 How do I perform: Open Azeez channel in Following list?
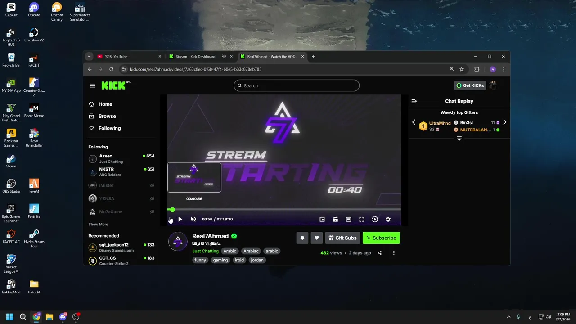[121, 159]
